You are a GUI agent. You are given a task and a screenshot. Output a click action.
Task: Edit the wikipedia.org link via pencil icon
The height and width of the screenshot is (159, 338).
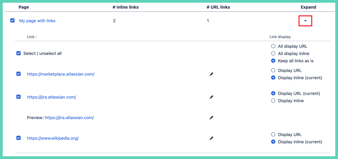(211, 138)
